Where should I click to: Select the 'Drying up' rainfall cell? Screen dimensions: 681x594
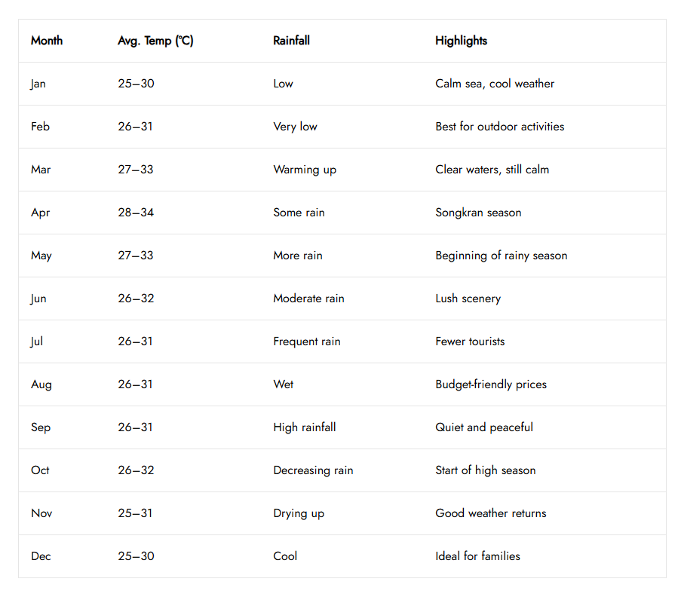(x=299, y=513)
